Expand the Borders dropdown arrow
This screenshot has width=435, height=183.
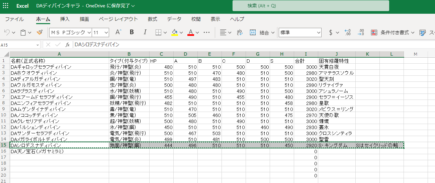165,33
